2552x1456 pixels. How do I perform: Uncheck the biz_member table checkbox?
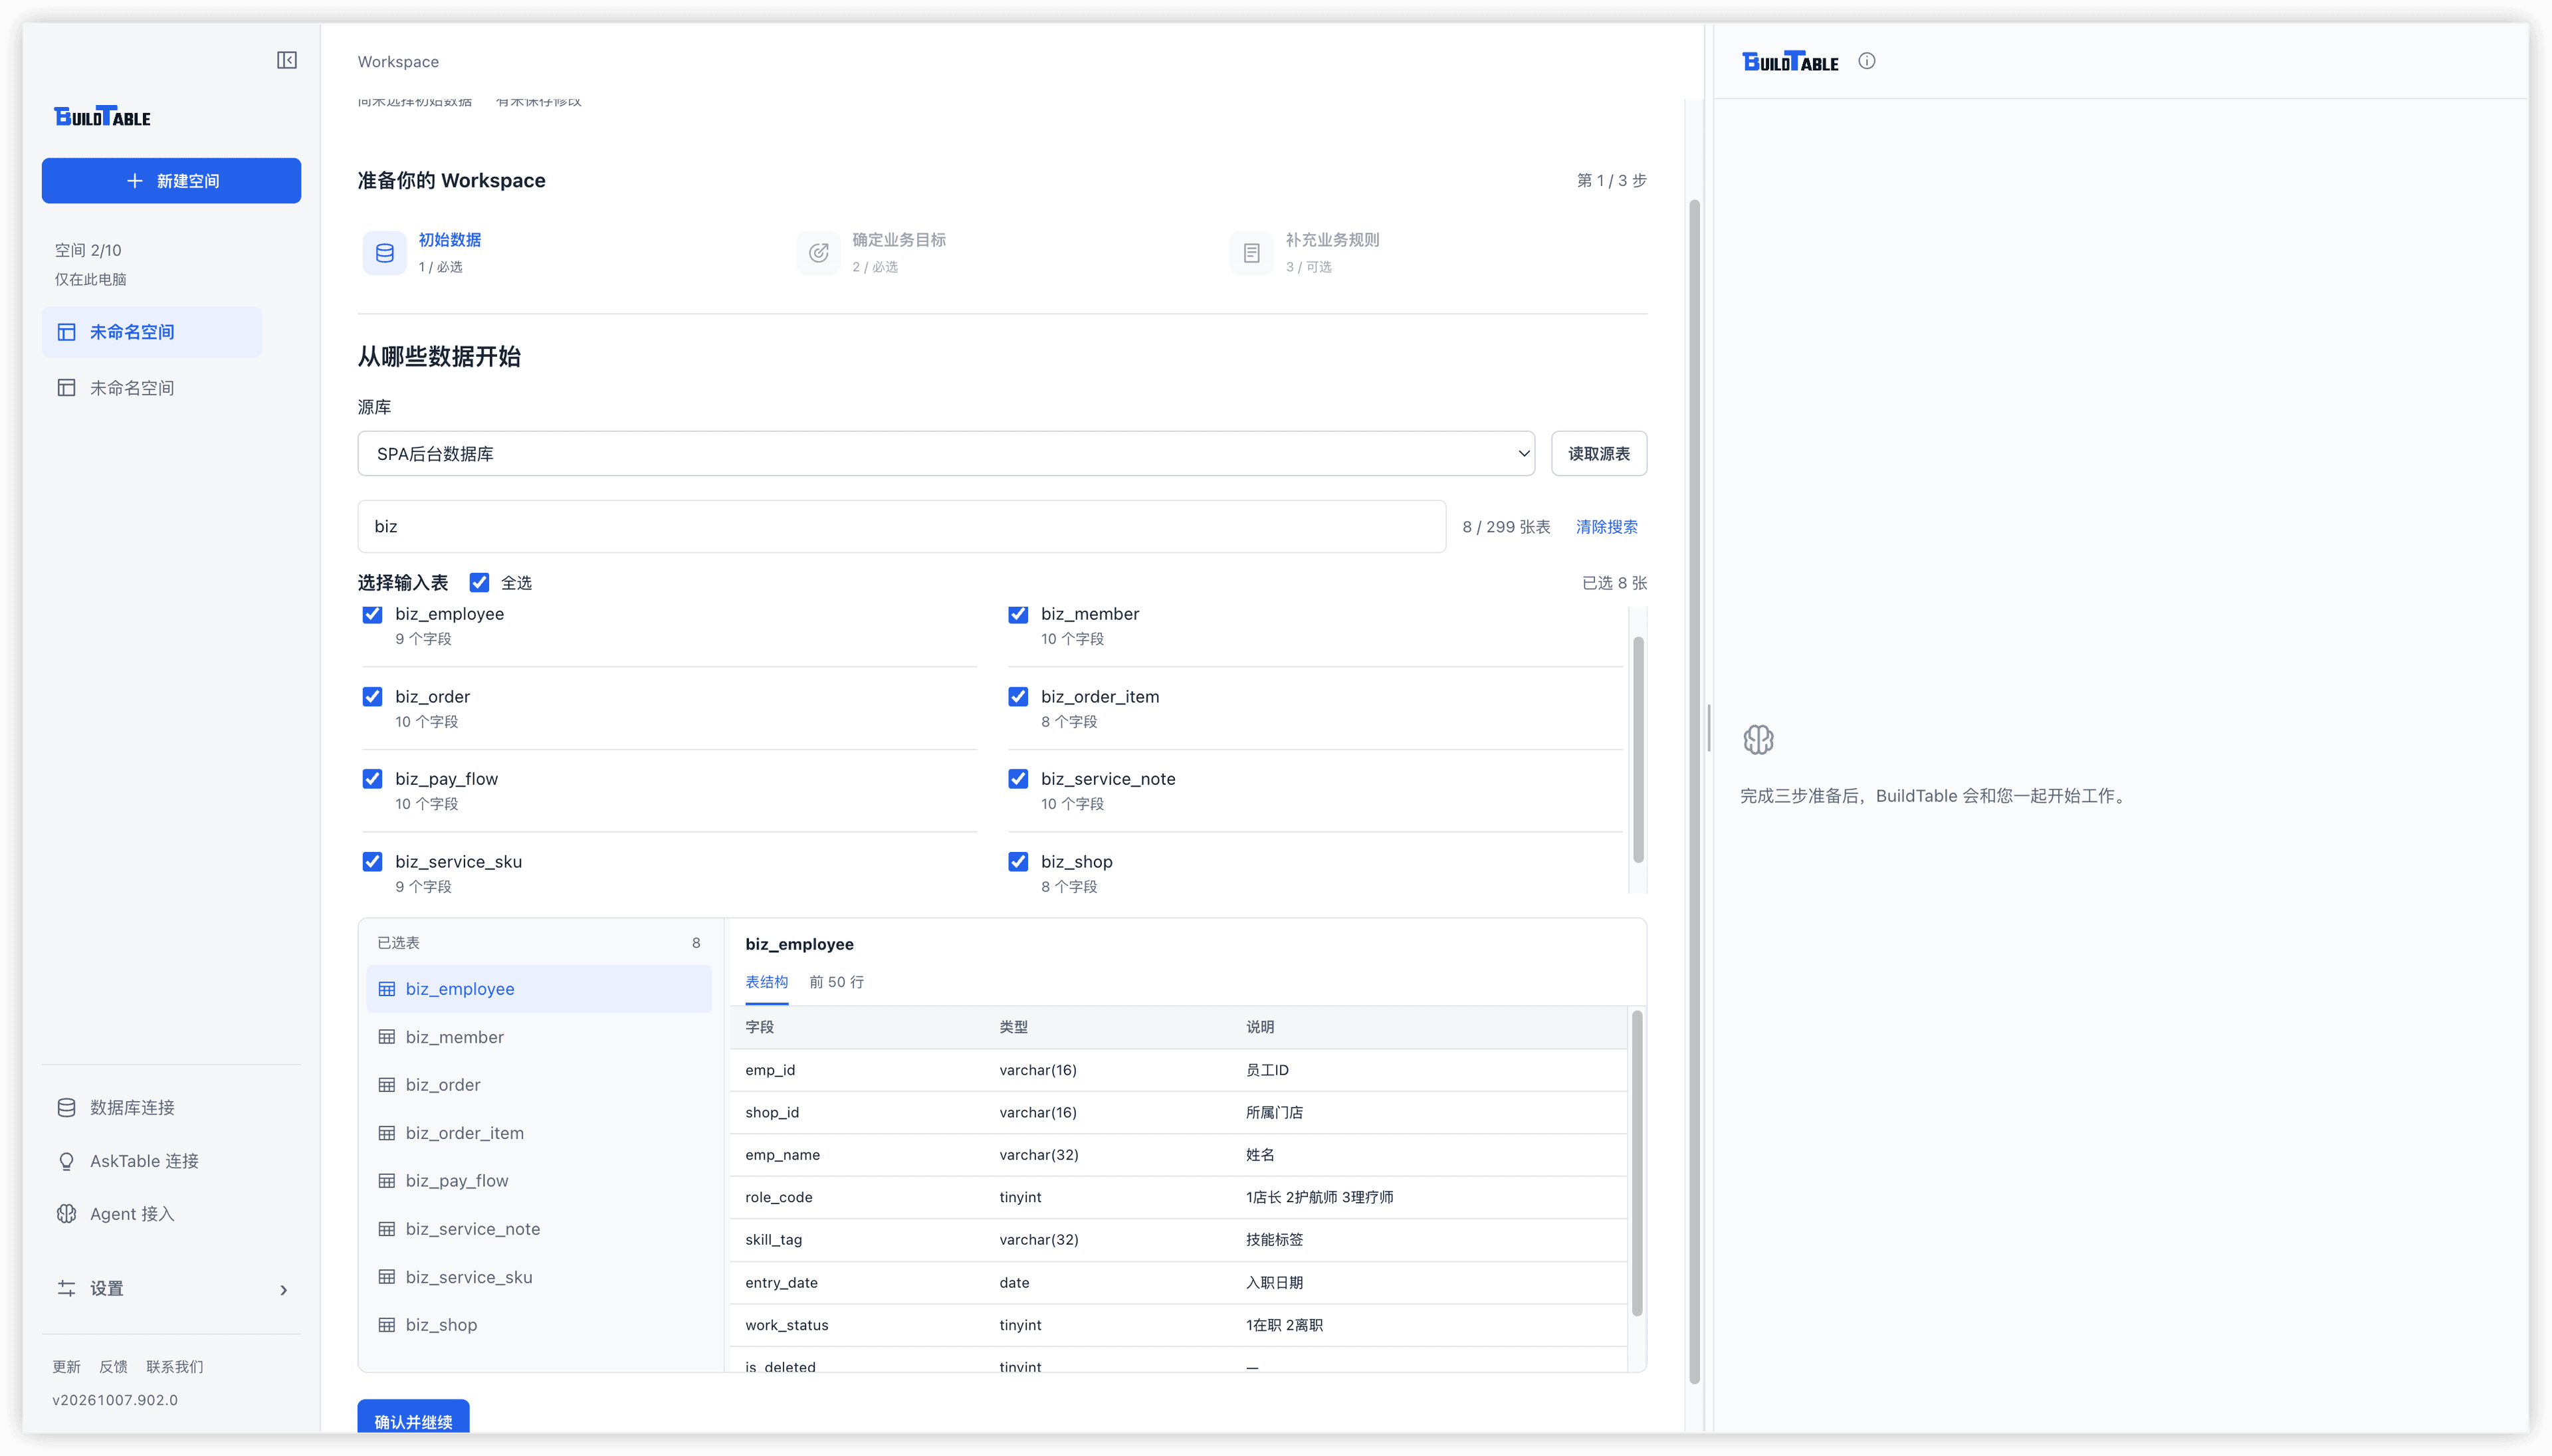pos(1018,614)
